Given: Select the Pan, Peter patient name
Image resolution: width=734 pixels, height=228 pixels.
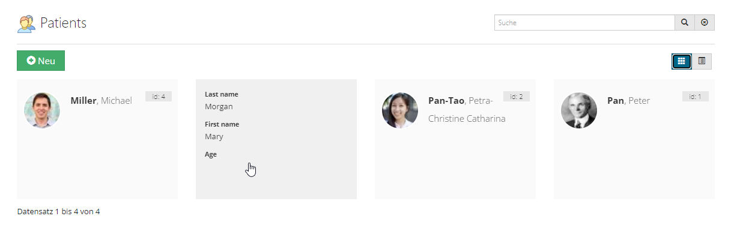Looking at the screenshot, I should click(629, 101).
